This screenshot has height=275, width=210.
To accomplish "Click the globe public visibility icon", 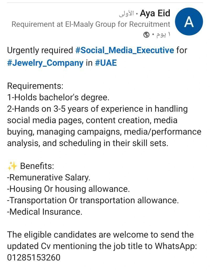I will coord(146,35).
